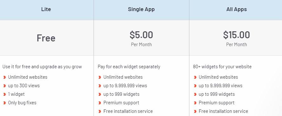Click arrow bullet for Single App Premium support
The height and width of the screenshot is (116, 282).
click(x=100, y=103)
